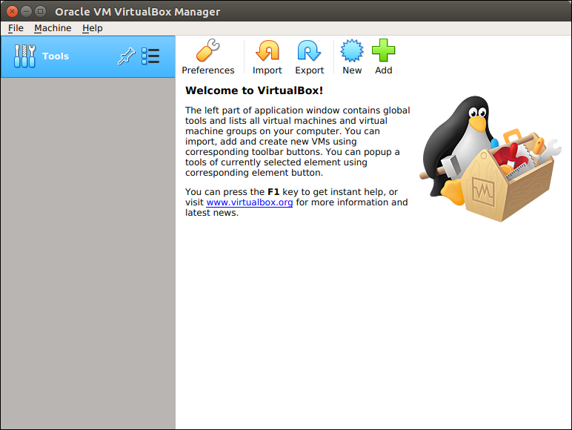
Task: Follow the www.virtualbox.org link
Action: tap(250, 202)
